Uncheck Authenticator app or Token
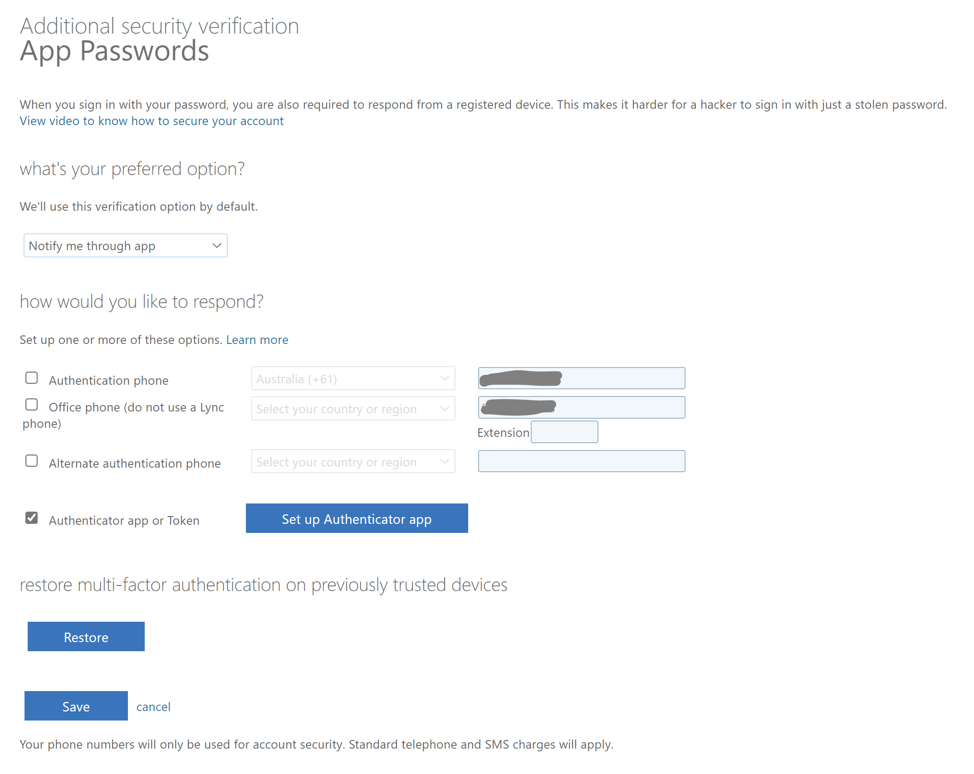 (x=32, y=518)
